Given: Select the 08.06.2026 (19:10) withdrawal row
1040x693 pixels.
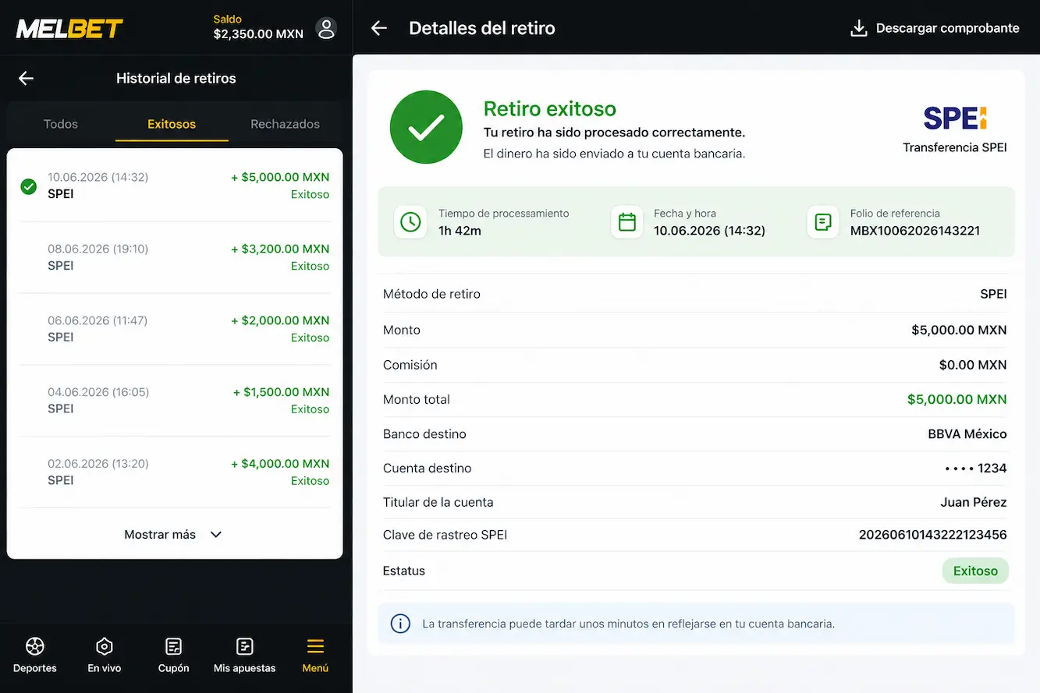Looking at the screenshot, I should tap(175, 257).
